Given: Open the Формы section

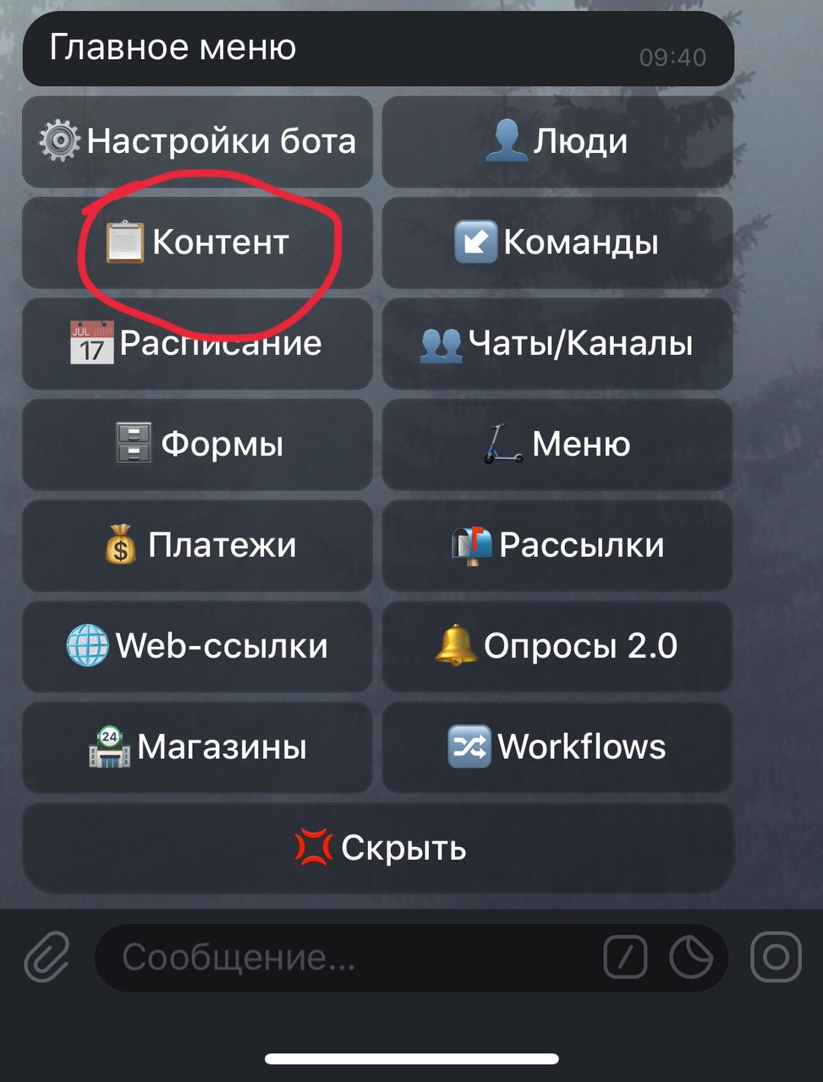Looking at the screenshot, I should coord(197,445).
